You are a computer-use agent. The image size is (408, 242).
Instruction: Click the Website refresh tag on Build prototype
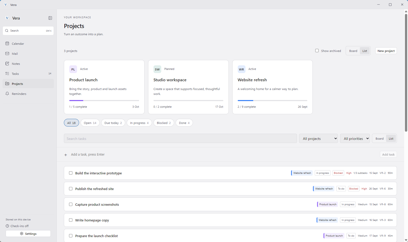[x=302, y=173]
